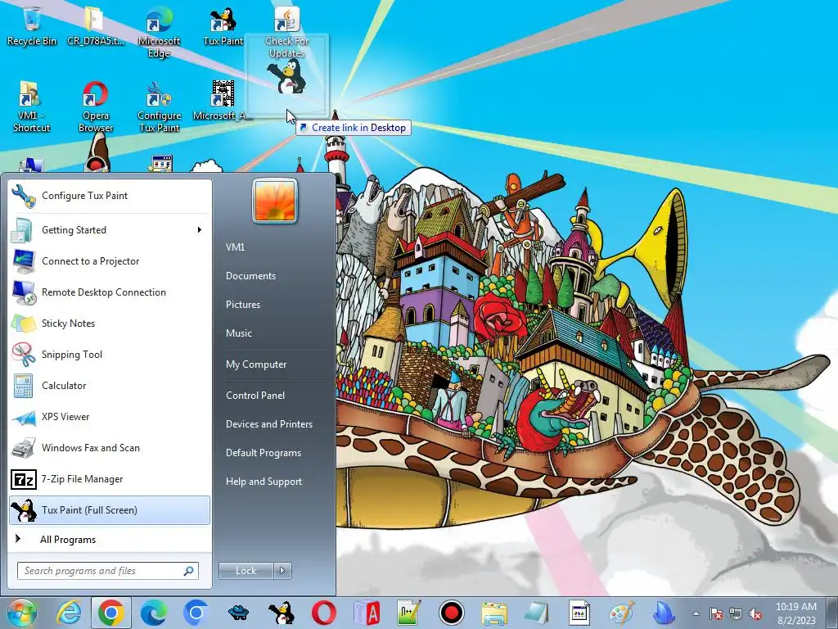Click the Lock button
Viewport: 838px width, 629px height.
tap(246, 571)
